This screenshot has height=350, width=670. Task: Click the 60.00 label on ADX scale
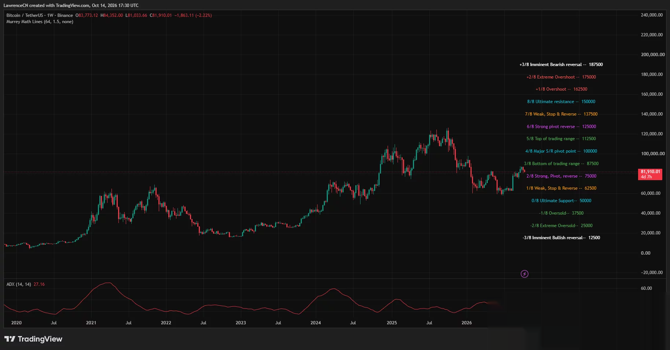tap(646, 288)
